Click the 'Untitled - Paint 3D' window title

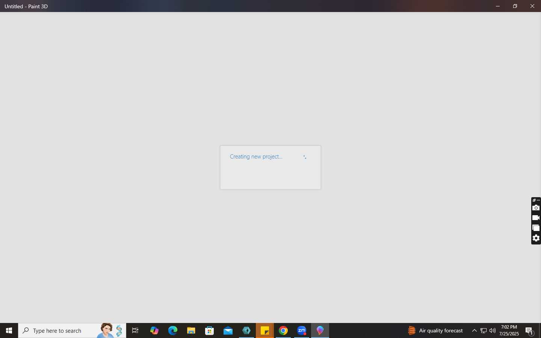pyautogui.click(x=26, y=6)
